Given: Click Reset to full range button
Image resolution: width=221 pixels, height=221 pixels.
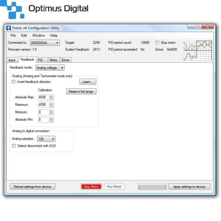Looking at the screenshot, I should pyautogui.click(x=81, y=91).
